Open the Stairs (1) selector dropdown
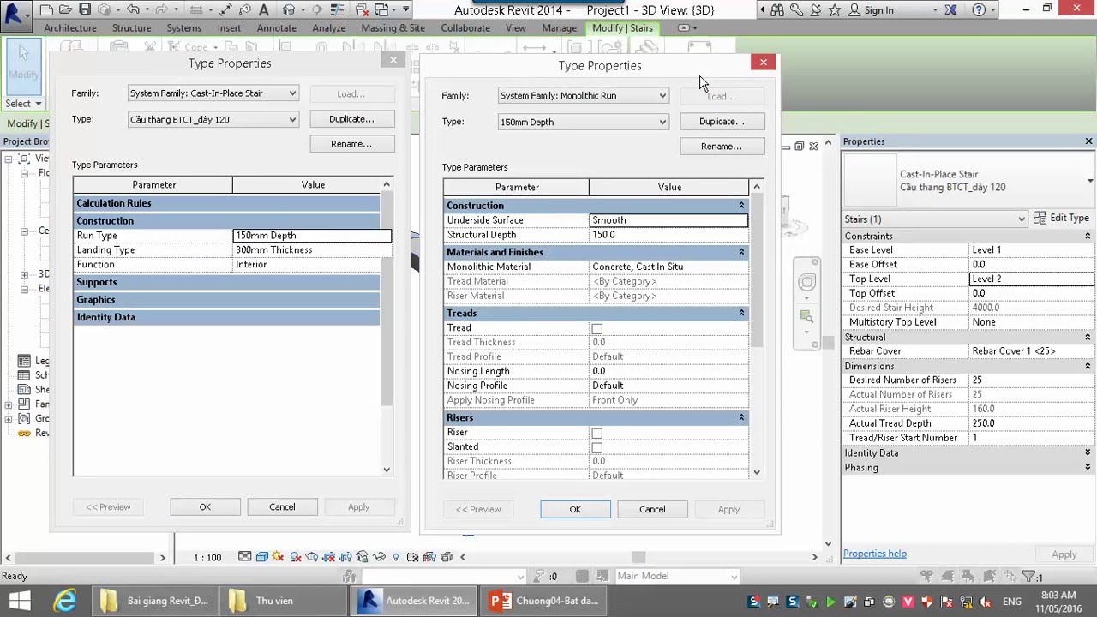1097x617 pixels. [x=935, y=219]
